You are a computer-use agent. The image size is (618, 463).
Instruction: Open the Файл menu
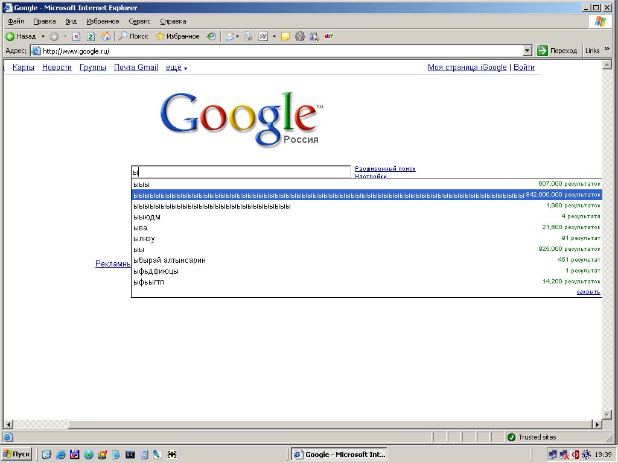tap(16, 21)
